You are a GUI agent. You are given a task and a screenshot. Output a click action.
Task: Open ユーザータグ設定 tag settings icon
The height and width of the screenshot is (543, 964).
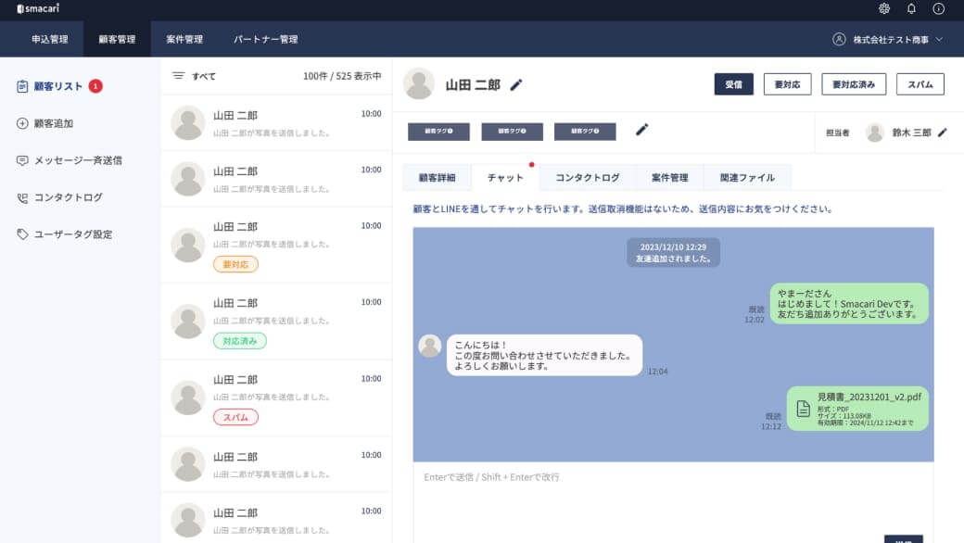coord(20,234)
